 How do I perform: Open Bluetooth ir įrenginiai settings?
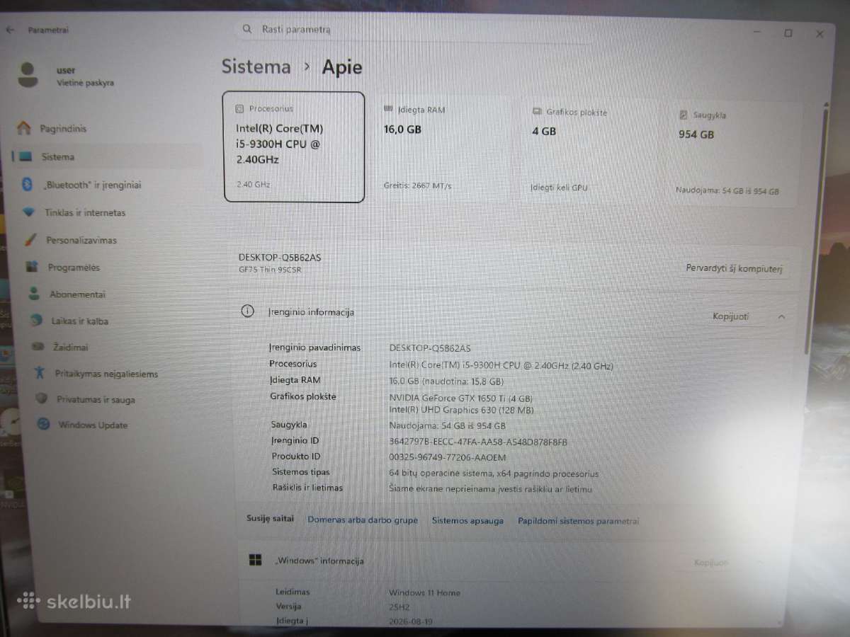point(92,185)
